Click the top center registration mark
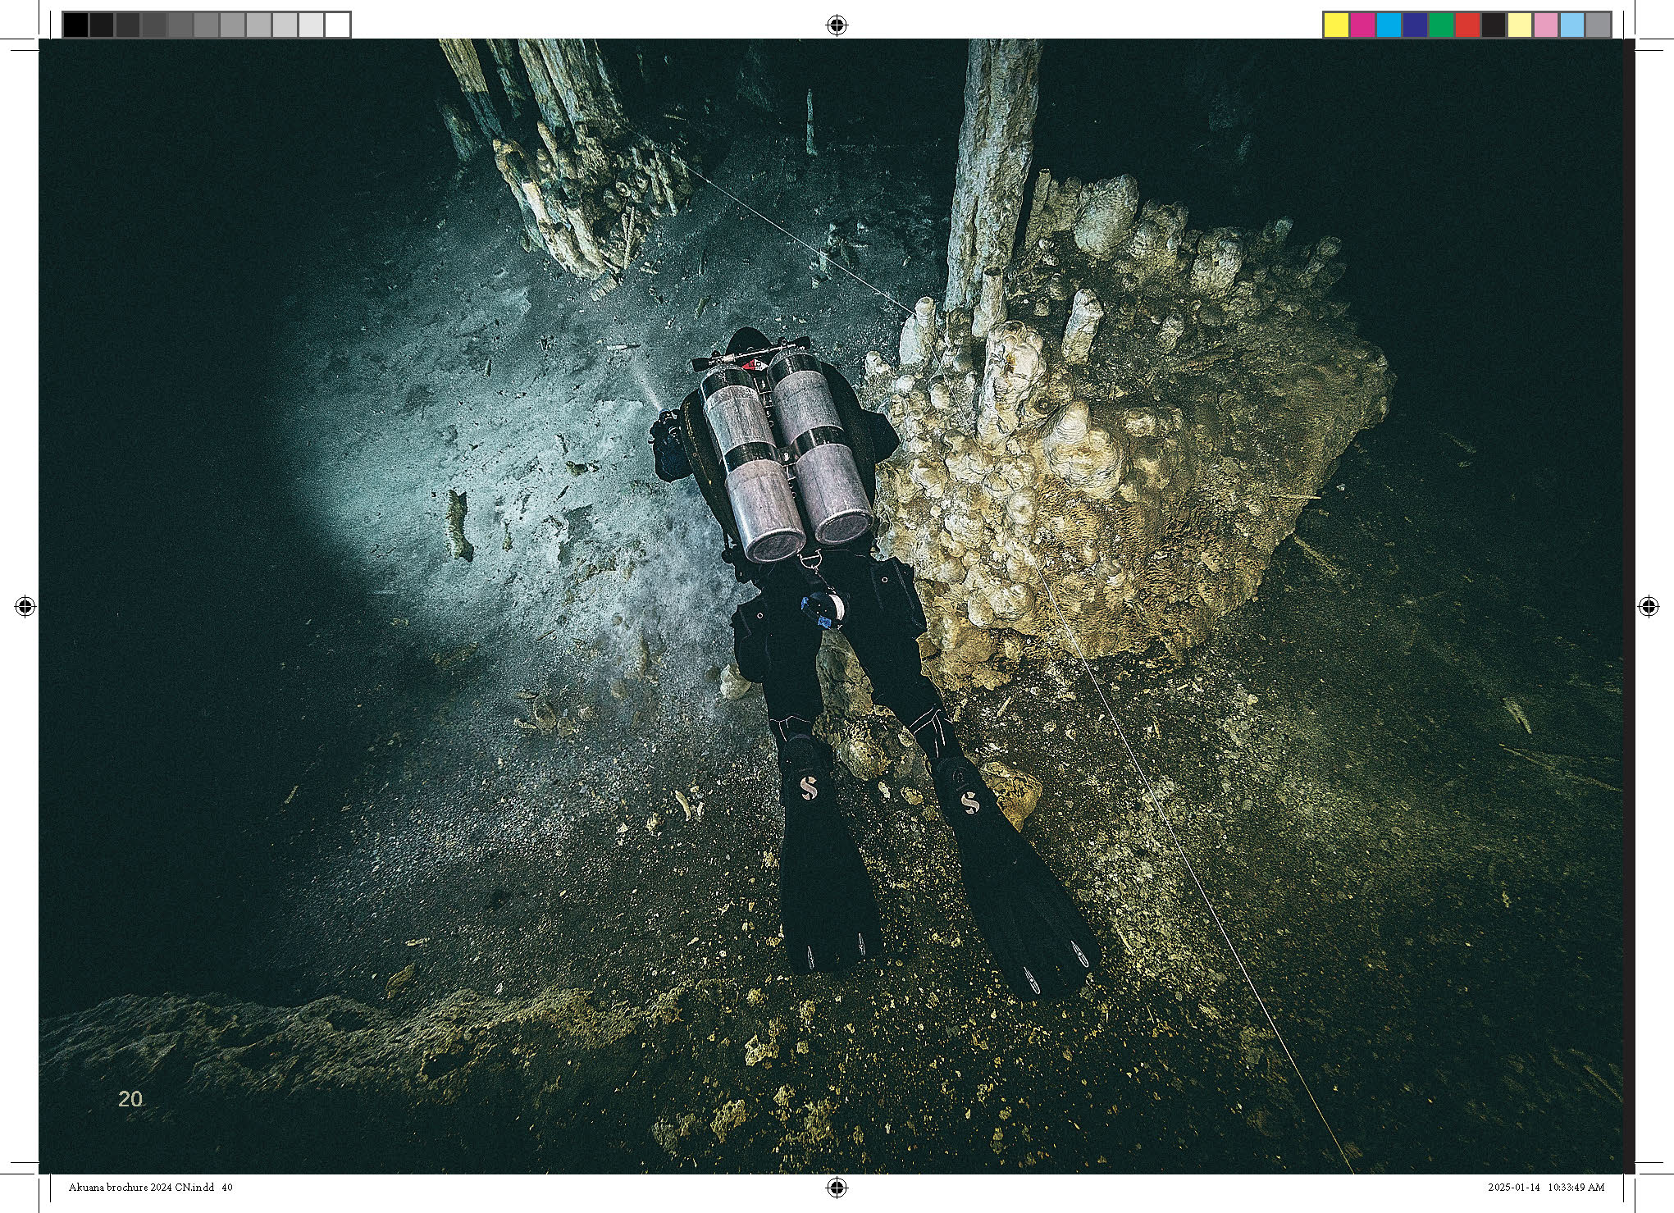Viewport: 1674px width, 1213px height. [x=836, y=25]
